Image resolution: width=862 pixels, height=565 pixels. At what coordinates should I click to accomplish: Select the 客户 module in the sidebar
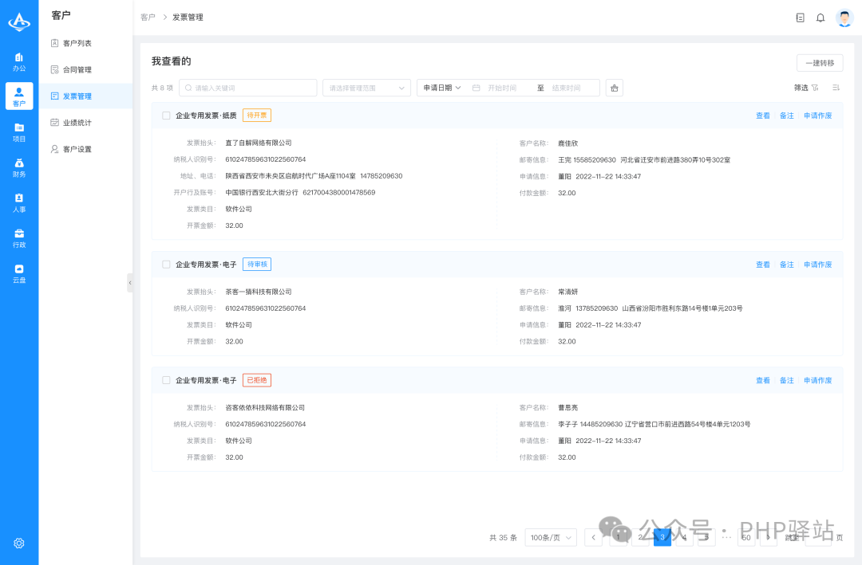[19, 96]
